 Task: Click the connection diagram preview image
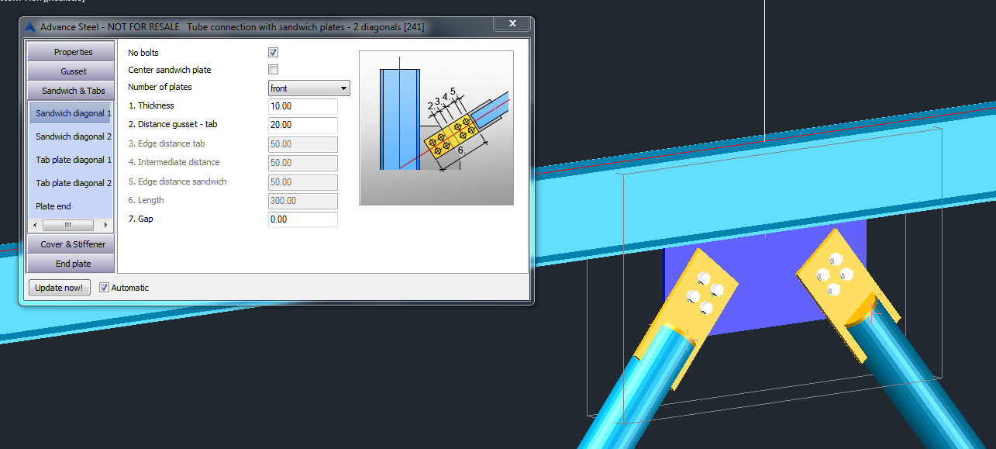436,128
